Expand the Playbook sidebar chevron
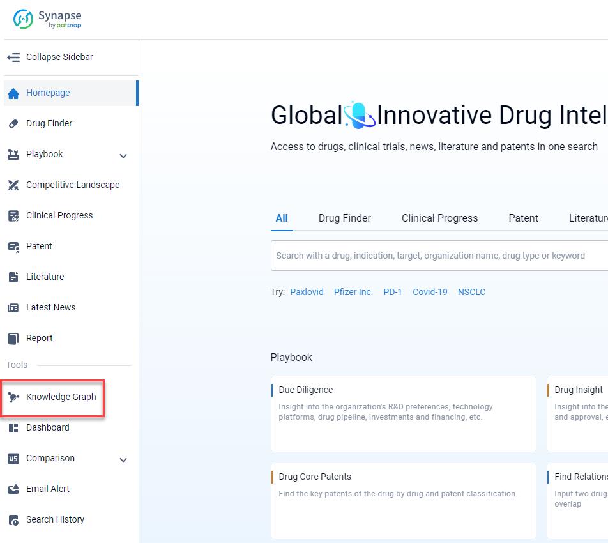The height and width of the screenshot is (543, 608). coord(123,155)
